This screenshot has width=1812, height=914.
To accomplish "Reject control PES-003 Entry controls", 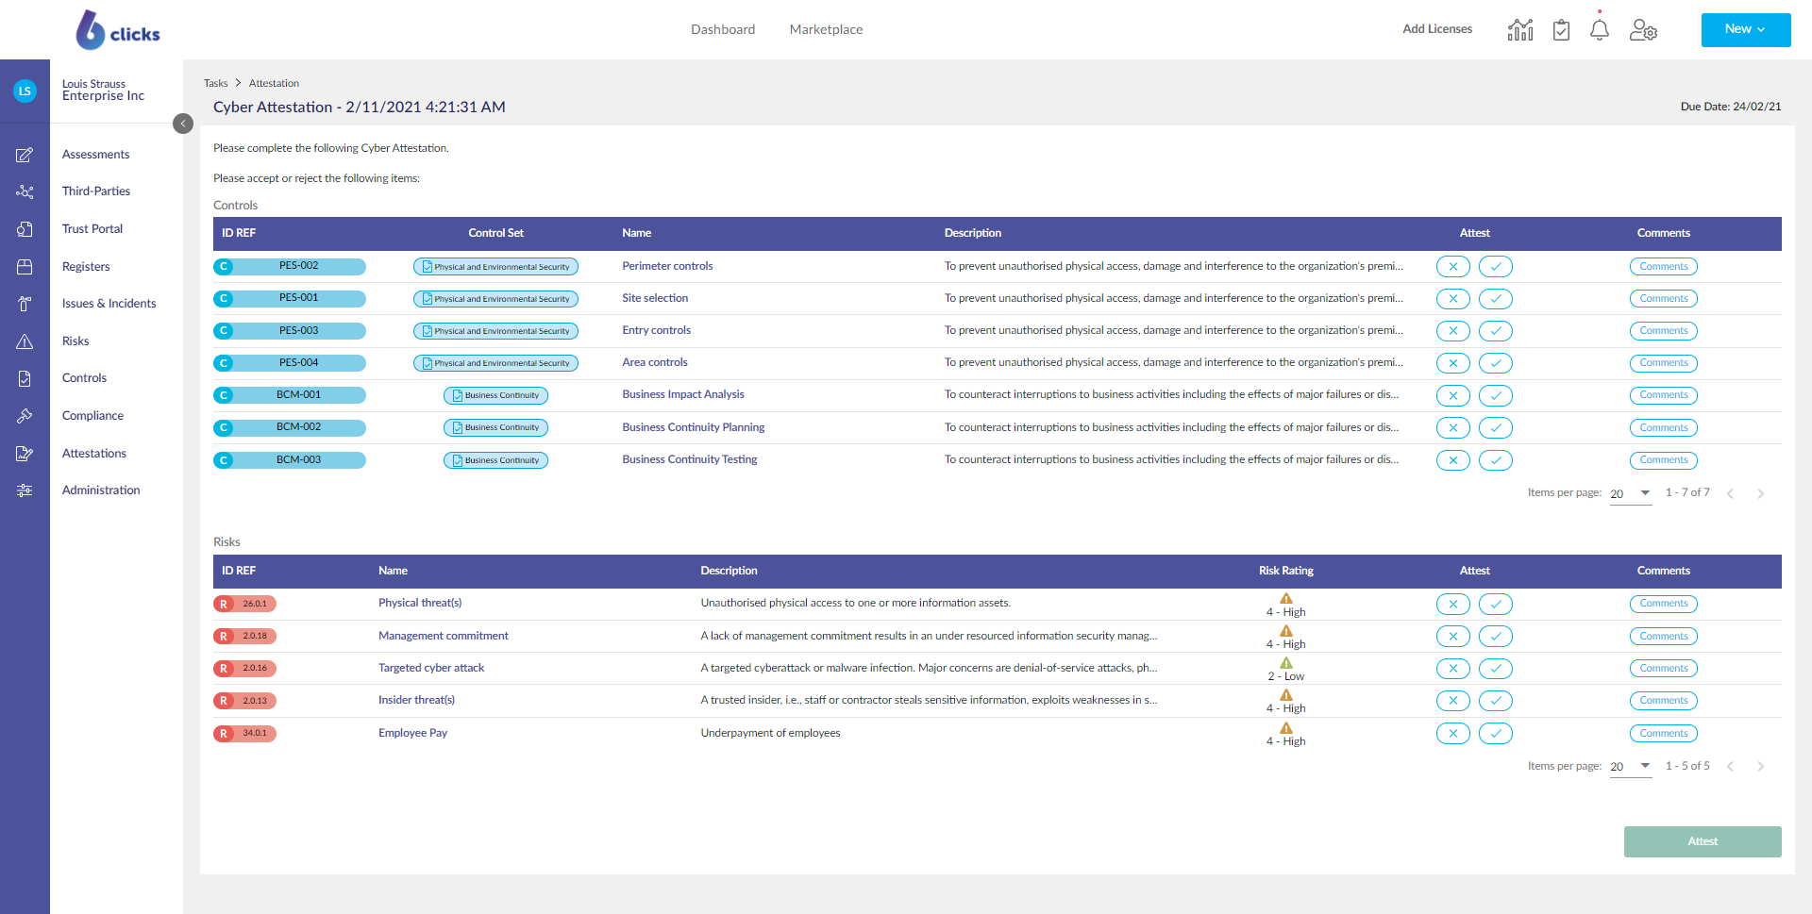I will [x=1453, y=331].
